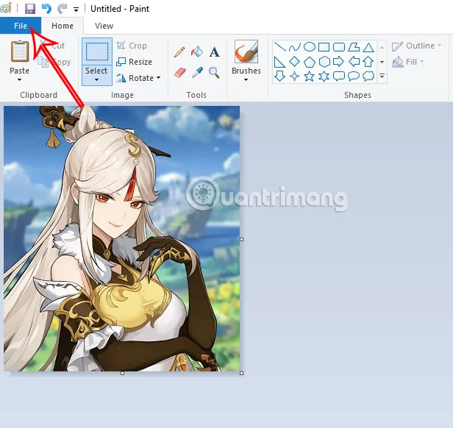Choose the Rounded rectangular callout shape

tap(339, 76)
